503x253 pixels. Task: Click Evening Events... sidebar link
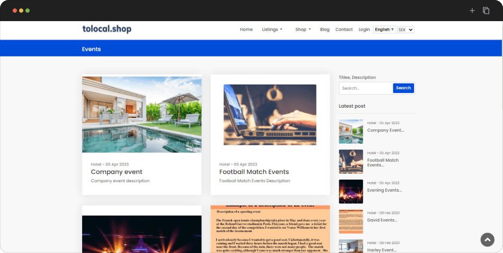384,190
